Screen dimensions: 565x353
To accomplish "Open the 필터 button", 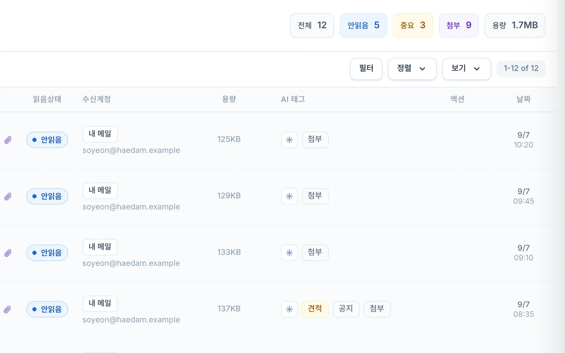I will 366,68.
